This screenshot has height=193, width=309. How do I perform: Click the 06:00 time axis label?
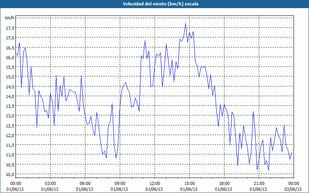pyautogui.click(x=85, y=184)
